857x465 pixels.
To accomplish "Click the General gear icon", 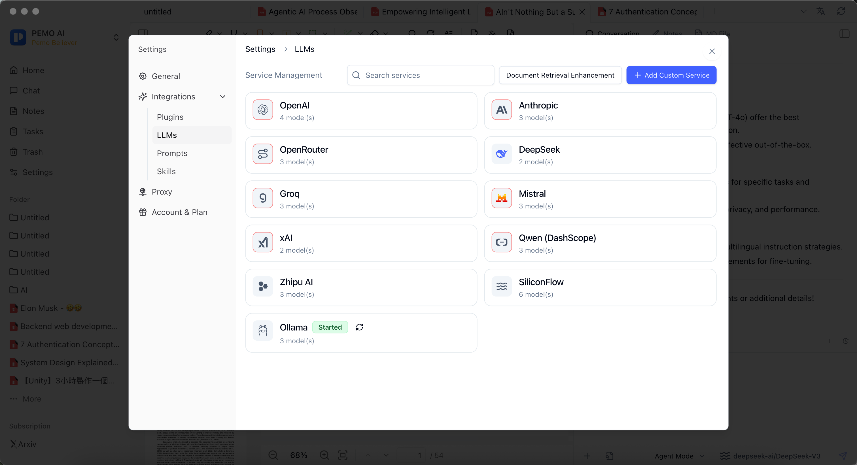I will [x=143, y=76].
